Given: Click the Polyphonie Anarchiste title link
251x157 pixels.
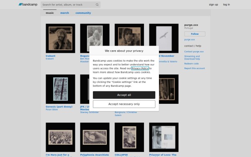Looking at the screenshot, I should [95, 155].
